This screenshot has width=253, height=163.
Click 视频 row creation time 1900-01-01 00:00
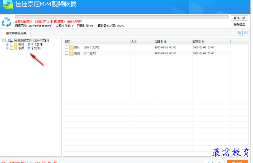[x=165, y=54]
